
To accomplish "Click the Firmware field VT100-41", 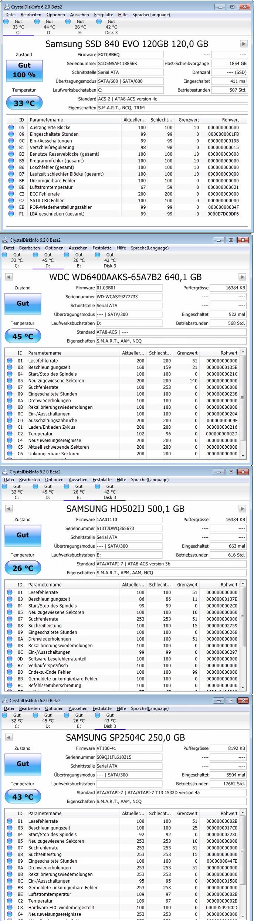I will coord(129,748).
